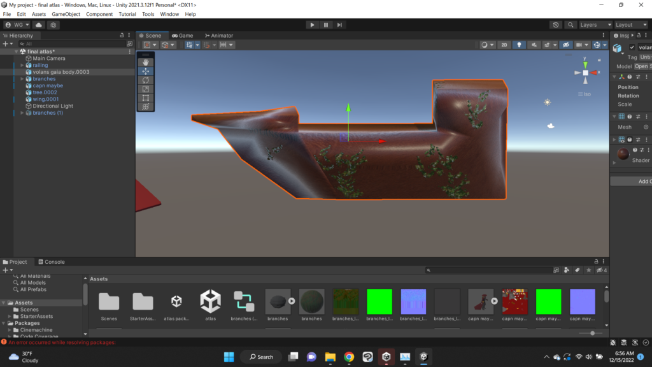652x367 pixels.
Task: Open the Component menu
Action: (x=99, y=14)
